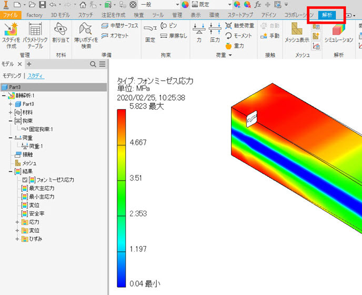The height and width of the screenshot is (295, 362).
Task: Select 固定拘束:1 in the tree
Action: tap(37, 129)
